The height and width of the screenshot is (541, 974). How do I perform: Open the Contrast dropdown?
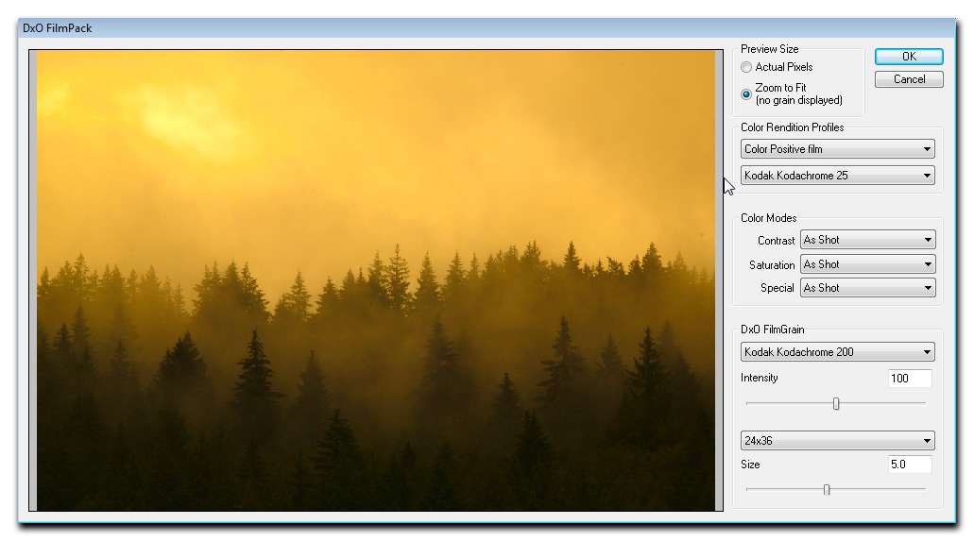(868, 240)
